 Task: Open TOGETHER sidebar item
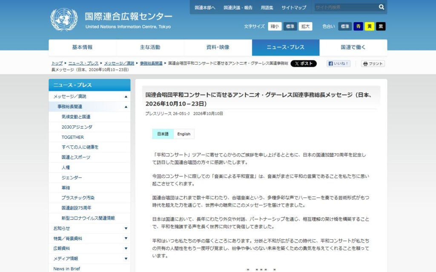click(89, 137)
